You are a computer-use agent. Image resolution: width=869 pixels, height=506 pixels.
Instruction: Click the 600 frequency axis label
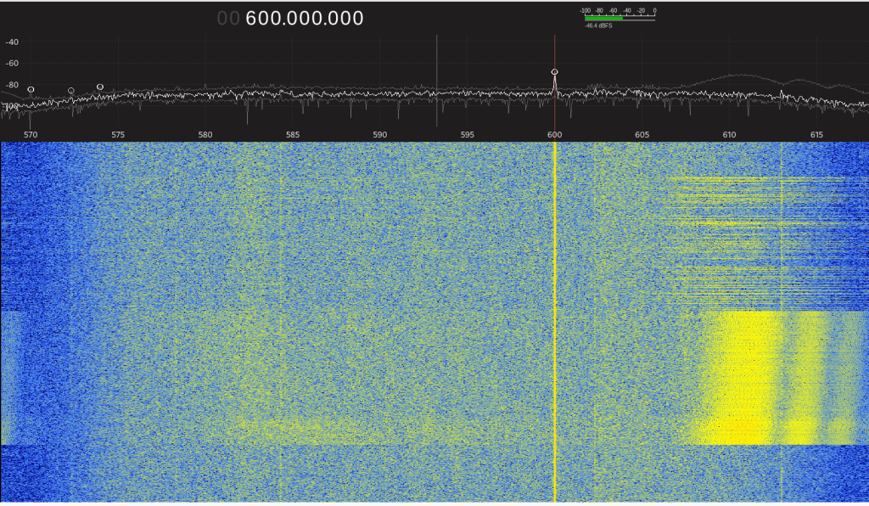pyautogui.click(x=555, y=135)
